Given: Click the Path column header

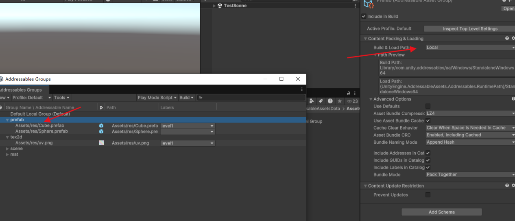Looking at the screenshot, I should [111, 107].
